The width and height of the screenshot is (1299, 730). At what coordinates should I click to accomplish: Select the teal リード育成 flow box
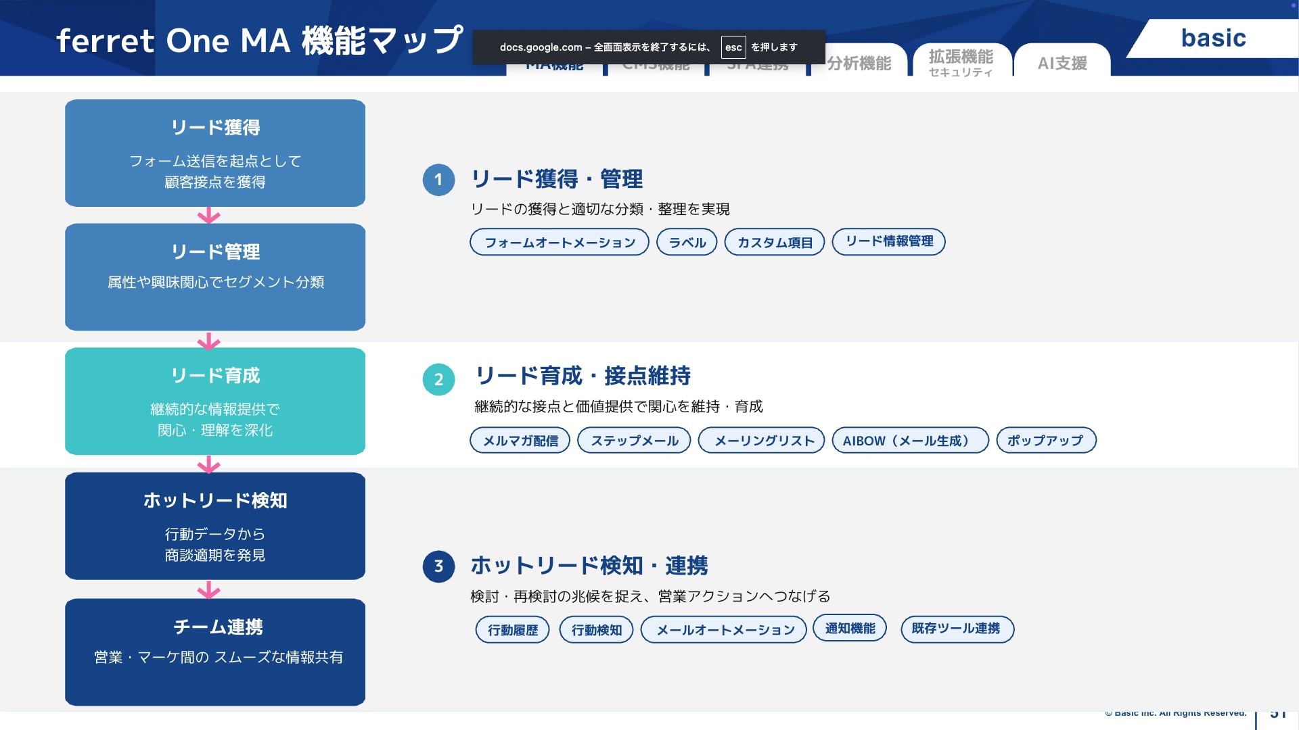point(215,401)
